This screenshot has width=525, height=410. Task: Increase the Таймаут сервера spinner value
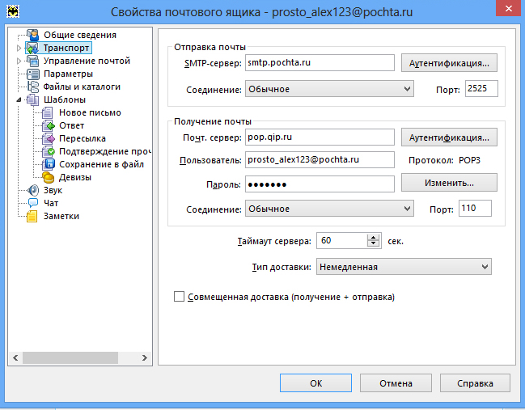(x=373, y=237)
